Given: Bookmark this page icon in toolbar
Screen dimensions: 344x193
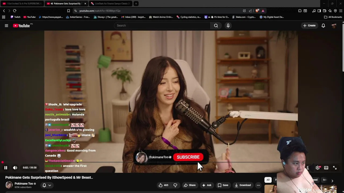Looking at the screenshot, I should [x=69, y=11].
